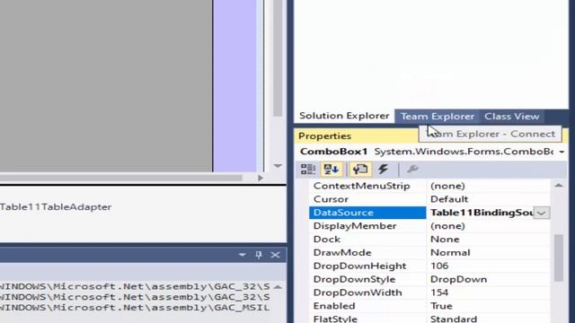This screenshot has height=323, width=575.
Task: Click the DisplayMember (none) value
Action: coord(447,226)
